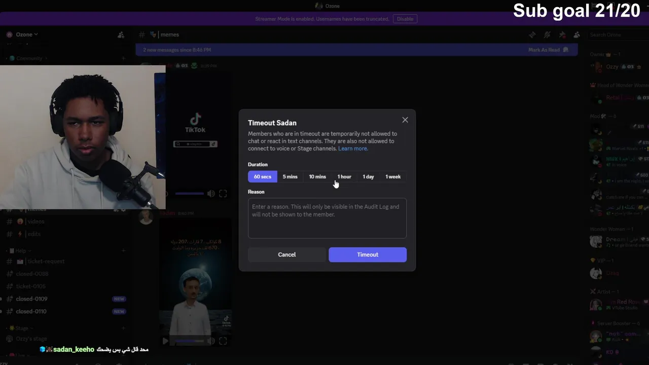
Task: Open the Threads icon in channel header
Action: pos(532,34)
